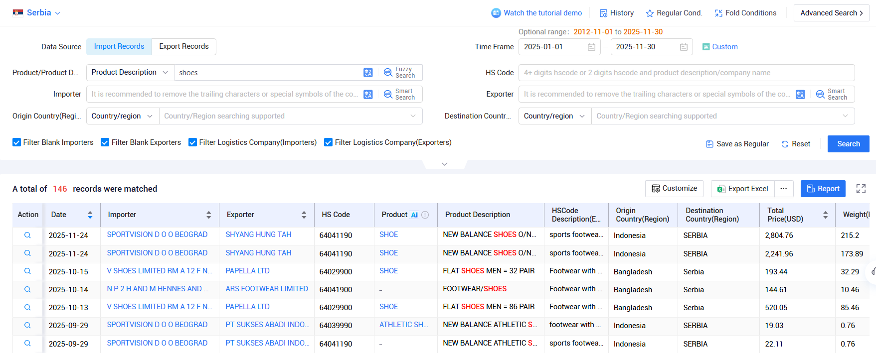The image size is (876, 353).
Task: Uncheck Filter Blank Exporters
Action: click(105, 142)
